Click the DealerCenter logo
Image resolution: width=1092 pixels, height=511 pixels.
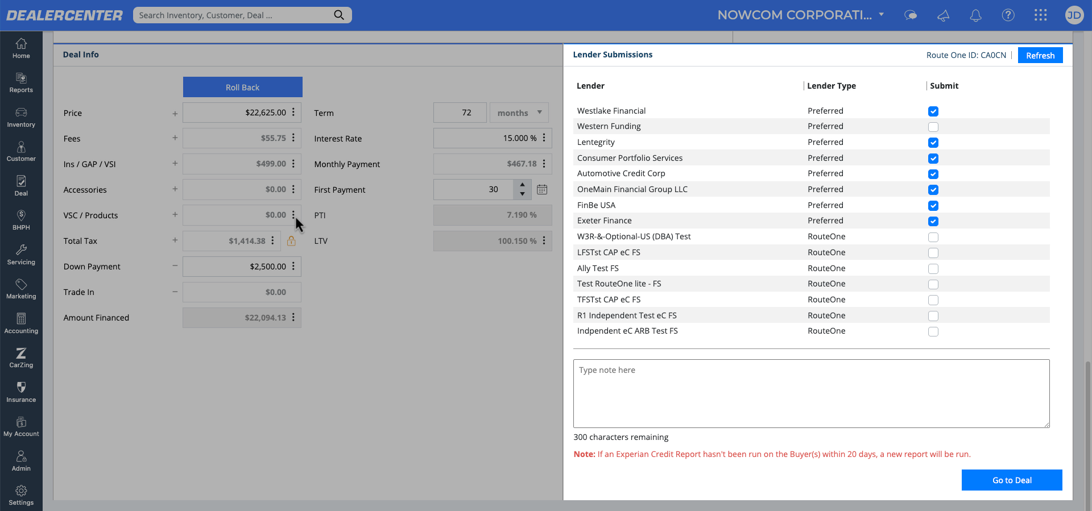64,15
